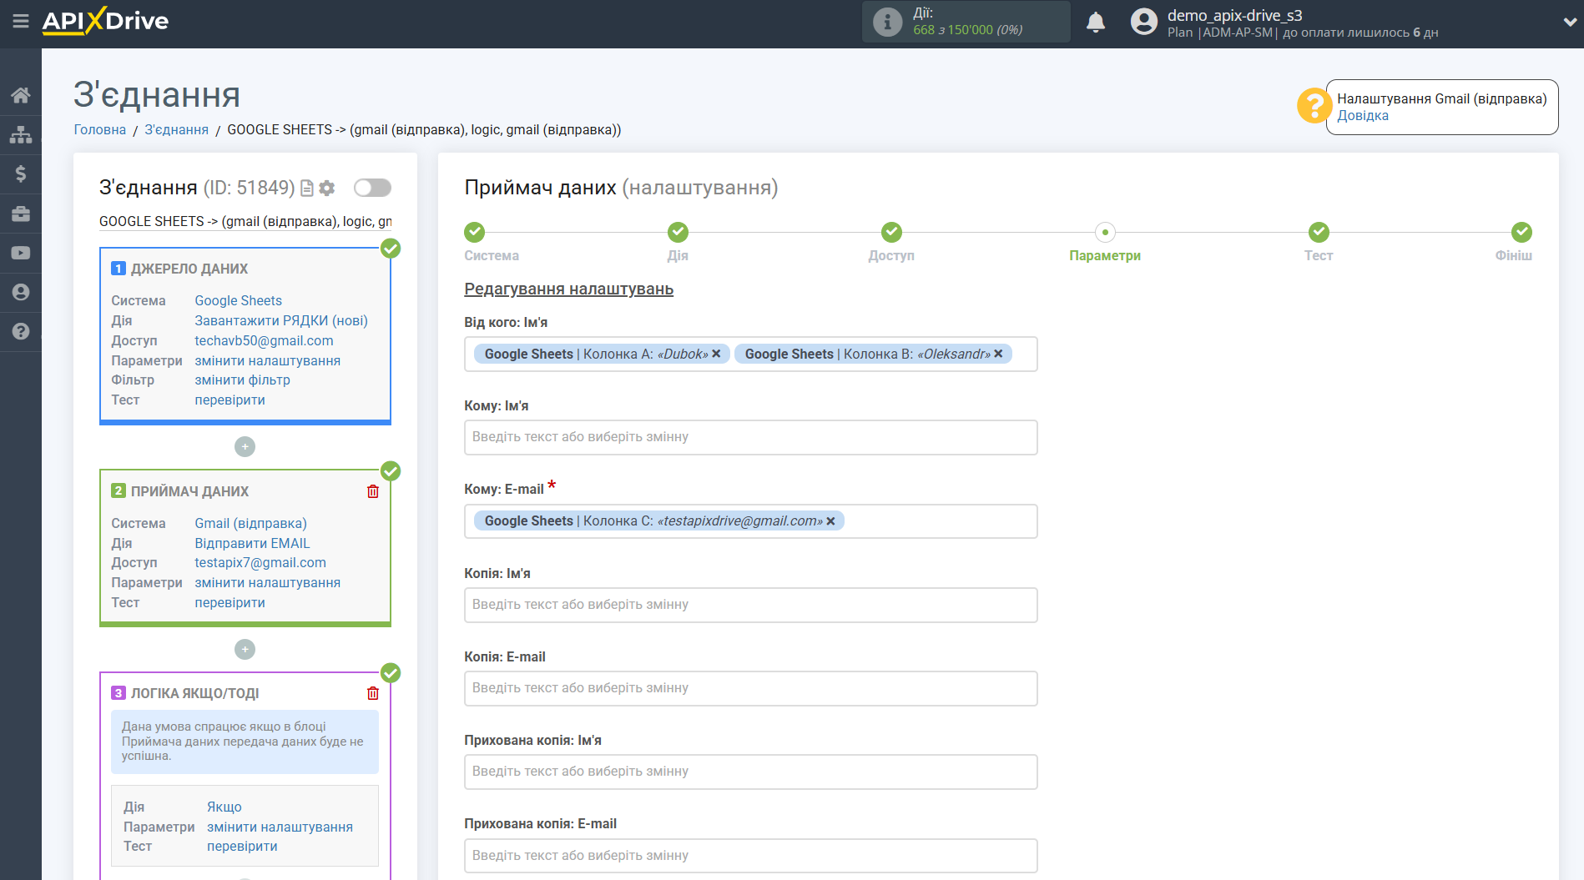This screenshot has height=880, width=1584.
Task: Click the Якщо action link
Action: click(x=224, y=807)
